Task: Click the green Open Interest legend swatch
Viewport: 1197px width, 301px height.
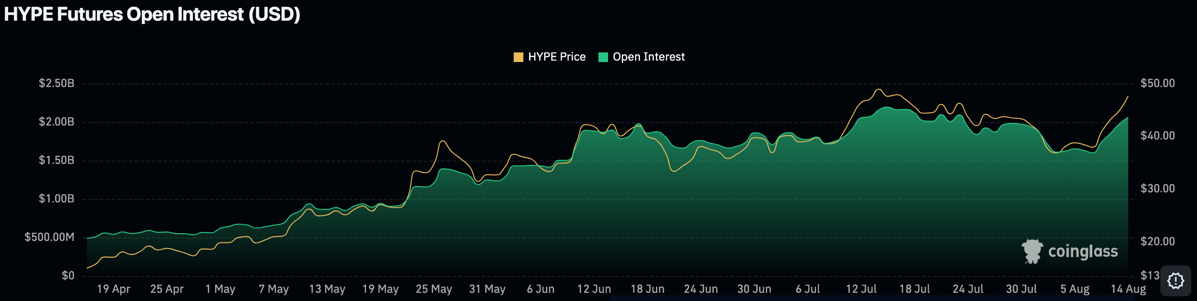Action: pyautogui.click(x=603, y=57)
